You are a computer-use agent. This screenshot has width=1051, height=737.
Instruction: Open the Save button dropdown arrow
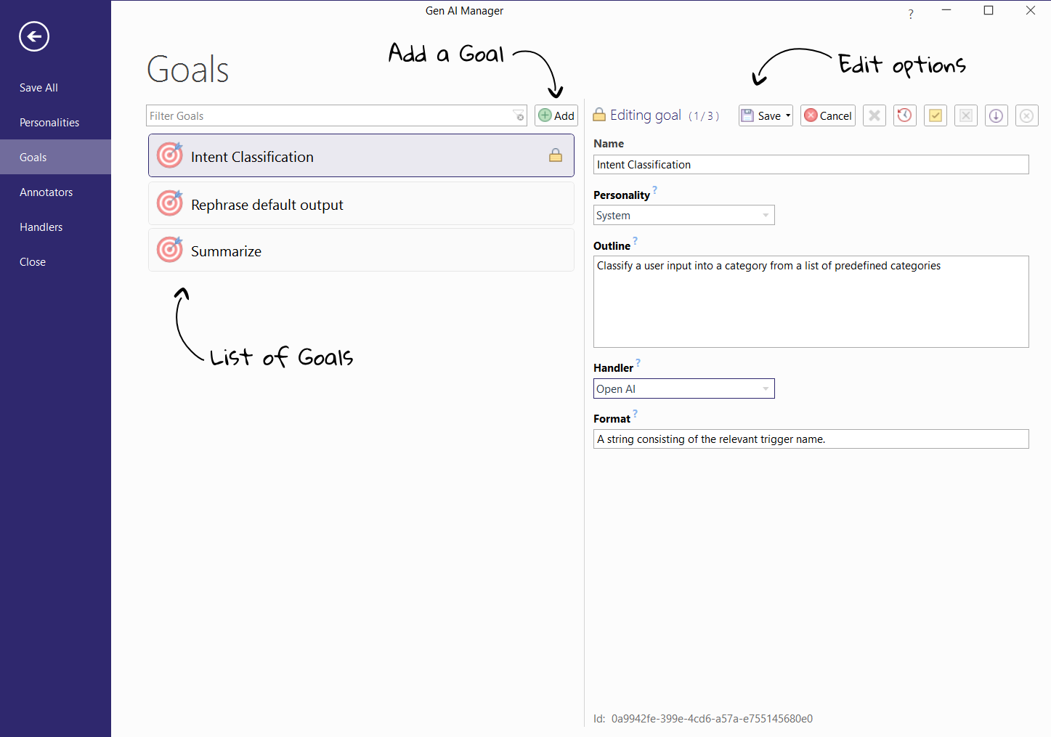[x=788, y=115]
